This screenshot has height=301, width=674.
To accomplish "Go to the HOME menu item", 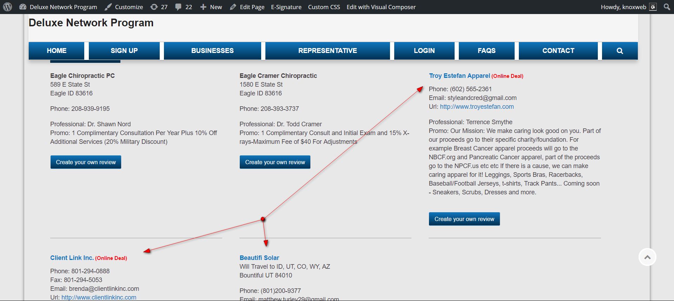I will 57,51.
